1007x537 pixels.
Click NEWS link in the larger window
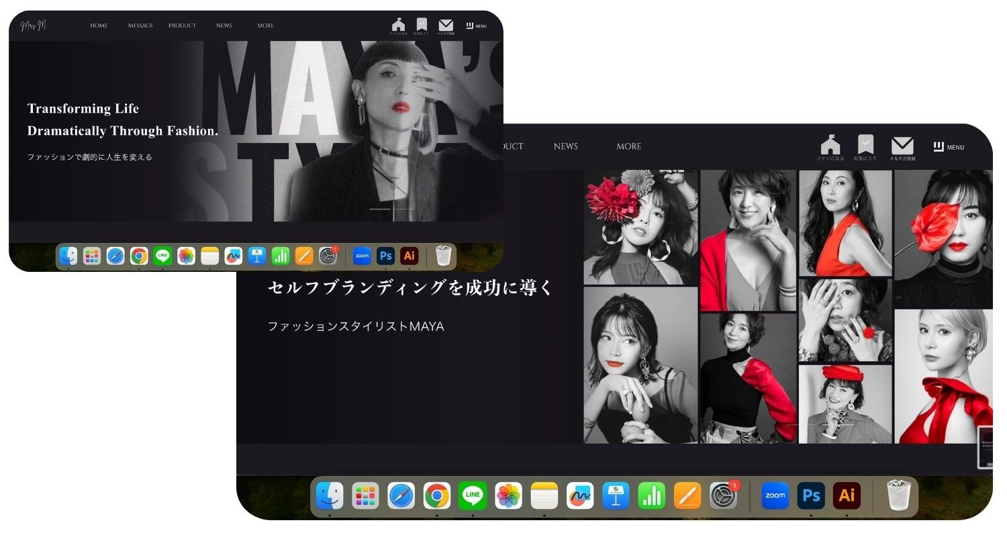point(565,146)
